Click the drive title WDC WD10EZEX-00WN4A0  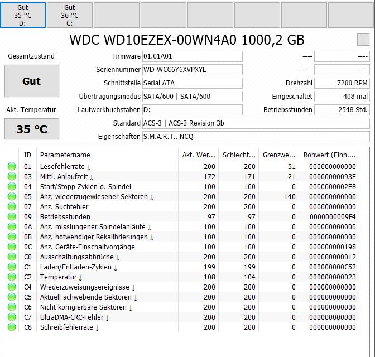(153, 40)
